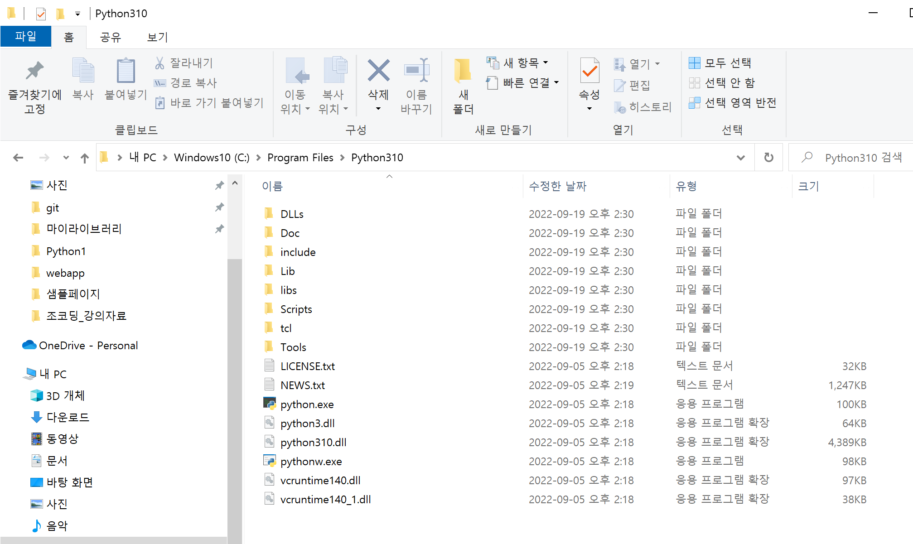The image size is (913, 544).
Task: Switch to the View (보기) ribbon tab
Action: pos(157,37)
